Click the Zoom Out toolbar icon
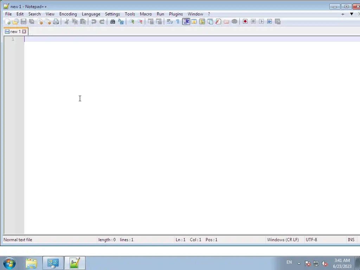 point(140,21)
